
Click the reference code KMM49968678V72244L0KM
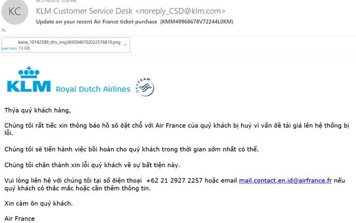[197, 22]
